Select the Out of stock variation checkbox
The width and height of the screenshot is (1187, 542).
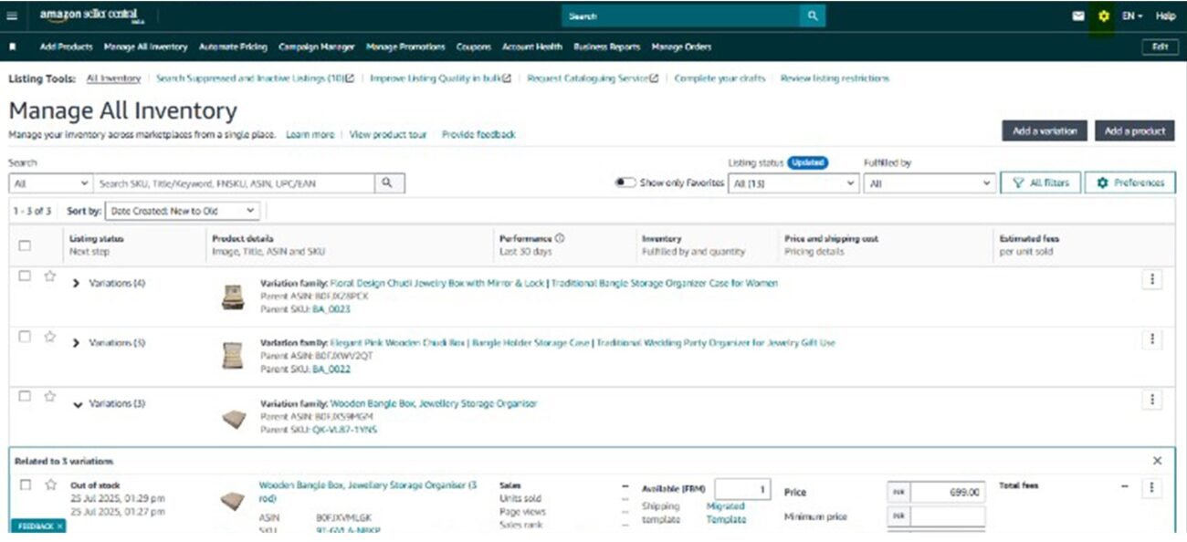pos(25,485)
